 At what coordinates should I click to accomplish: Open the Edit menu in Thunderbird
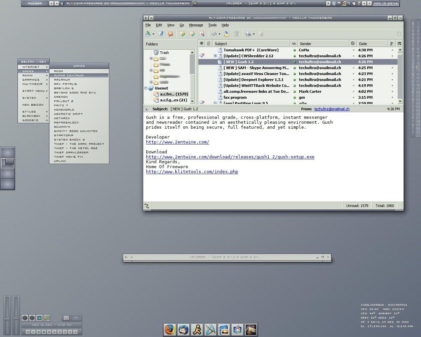pos(159,25)
